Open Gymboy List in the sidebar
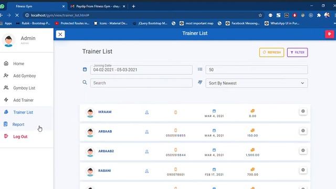Image resolution: width=336 pixels, height=189 pixels. point(24,88)
